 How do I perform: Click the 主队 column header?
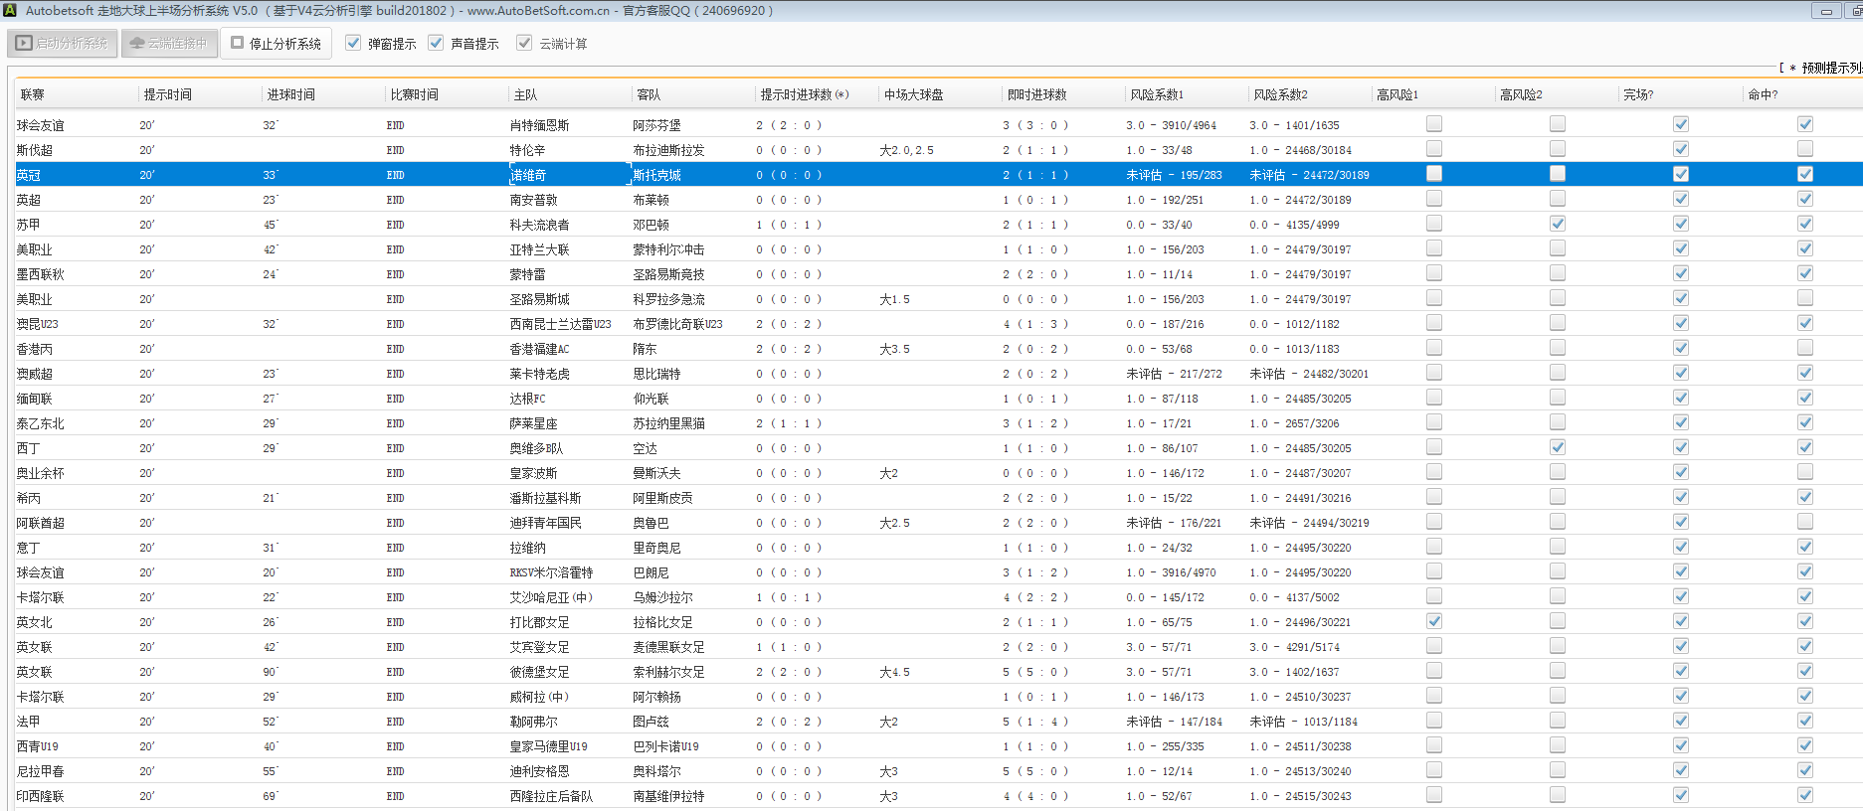(x=525, y=94)
